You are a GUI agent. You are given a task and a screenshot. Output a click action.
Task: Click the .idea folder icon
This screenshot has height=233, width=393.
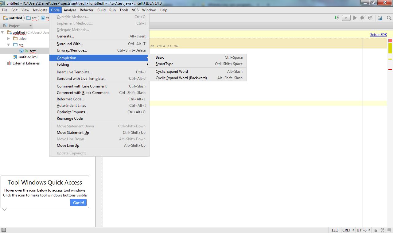pyautogui.click(x=15, y=39)
